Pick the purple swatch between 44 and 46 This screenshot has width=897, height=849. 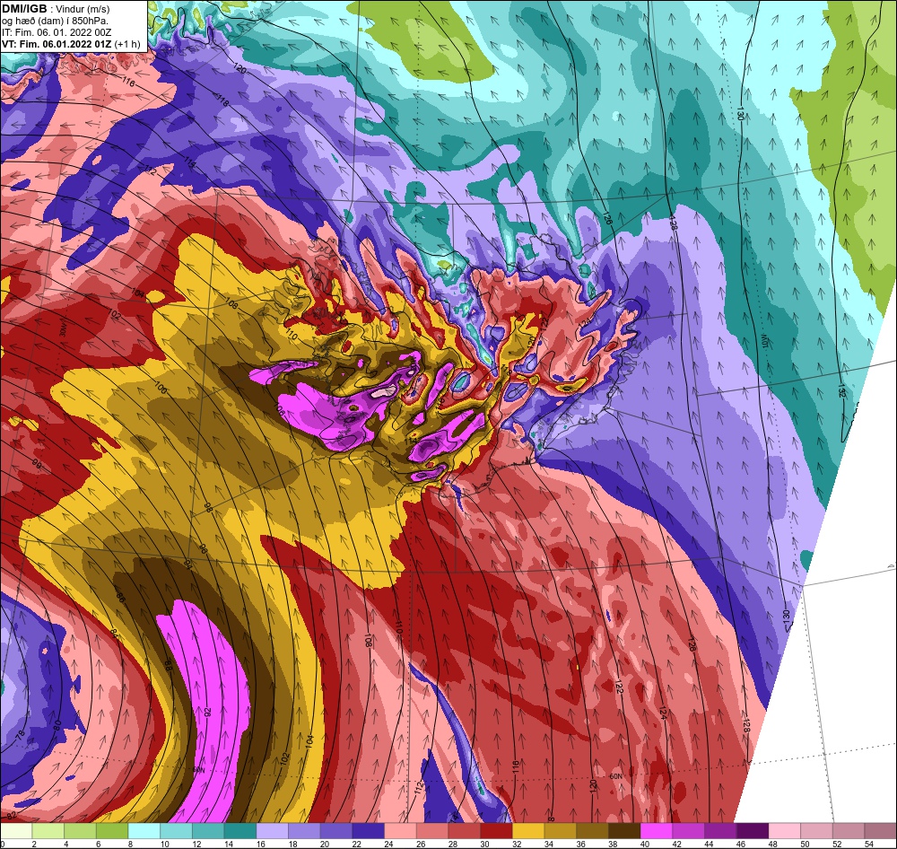click(x=721, y=831)
